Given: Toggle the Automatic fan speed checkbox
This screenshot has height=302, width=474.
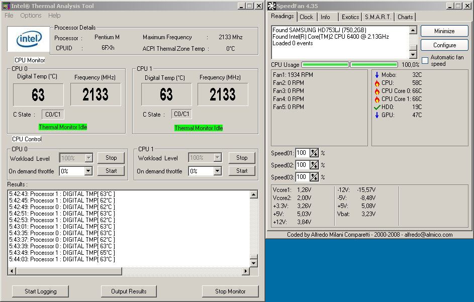Looking at the screenshot, I should [x=425, y=60].
